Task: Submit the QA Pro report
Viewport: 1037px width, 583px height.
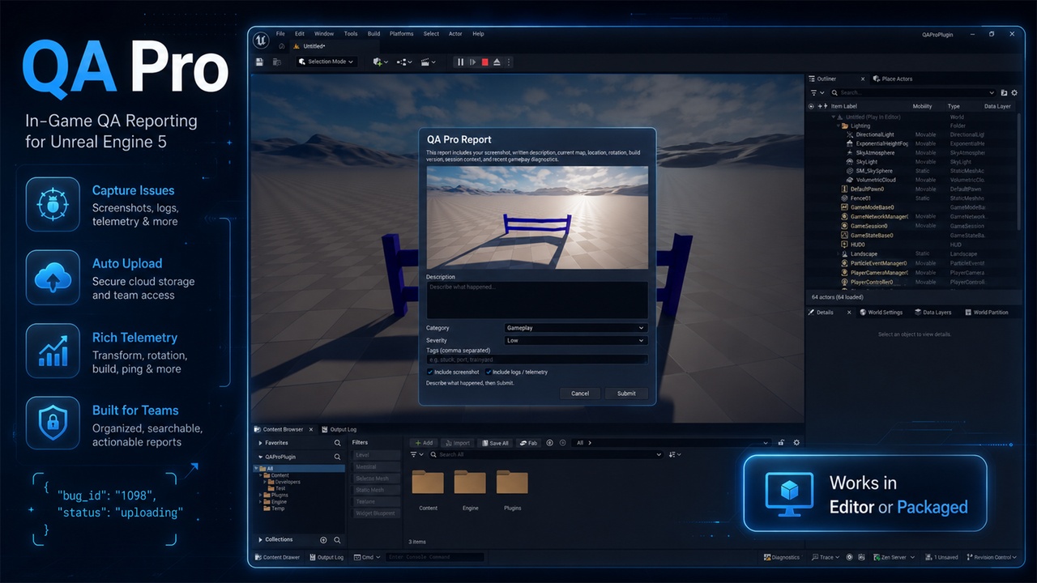Action: coord(626,394)
